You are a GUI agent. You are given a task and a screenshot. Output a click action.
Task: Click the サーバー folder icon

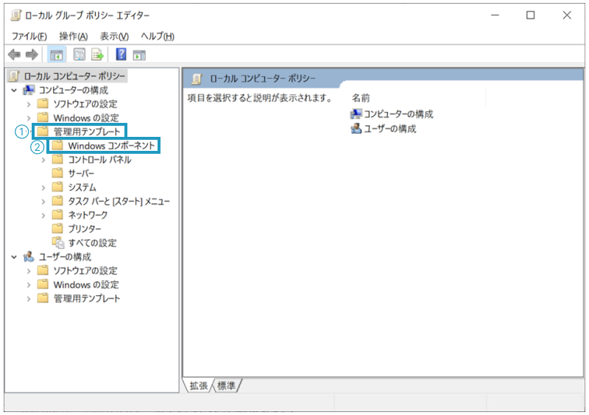[x=57, y=173]
